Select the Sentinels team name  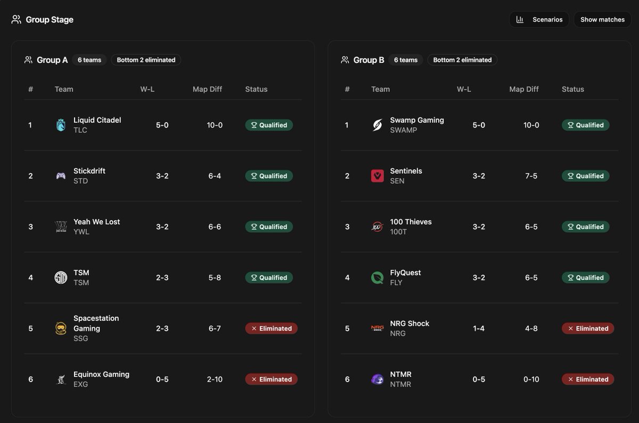click(406, 171)
